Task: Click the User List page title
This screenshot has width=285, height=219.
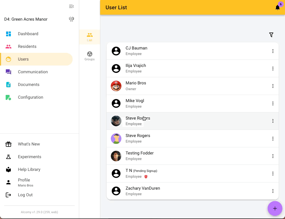Action: pyautogui.click(x=116, y=7)
